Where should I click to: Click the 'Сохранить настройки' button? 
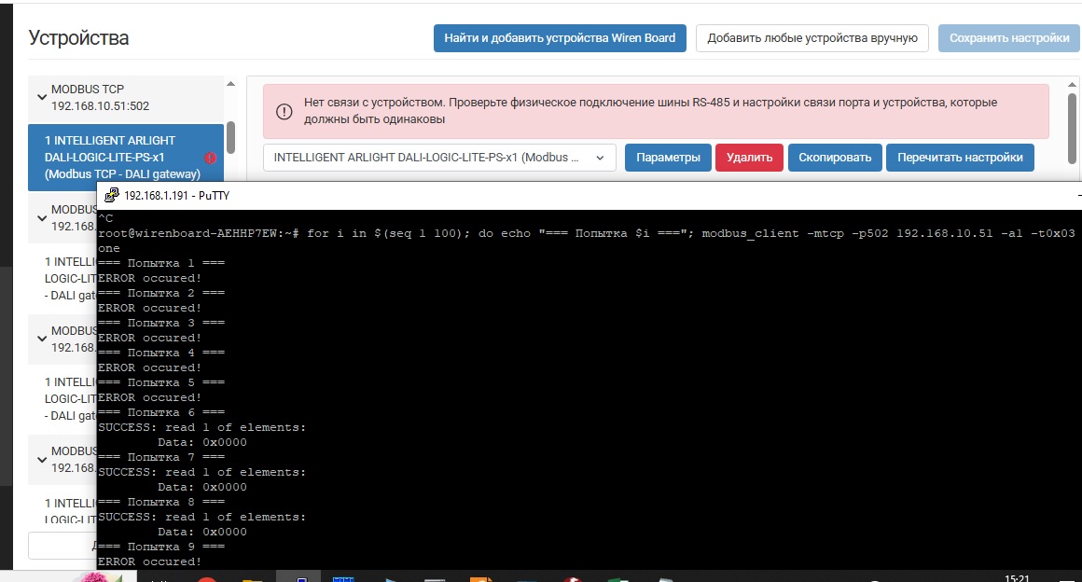tap(1009, 38)
